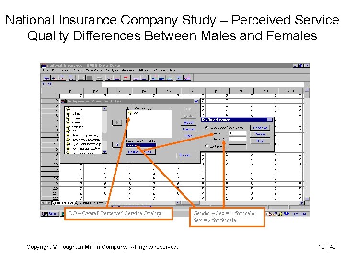
Task: Click Cancel in the T Test dialog
Action: [x=189, y=129]
